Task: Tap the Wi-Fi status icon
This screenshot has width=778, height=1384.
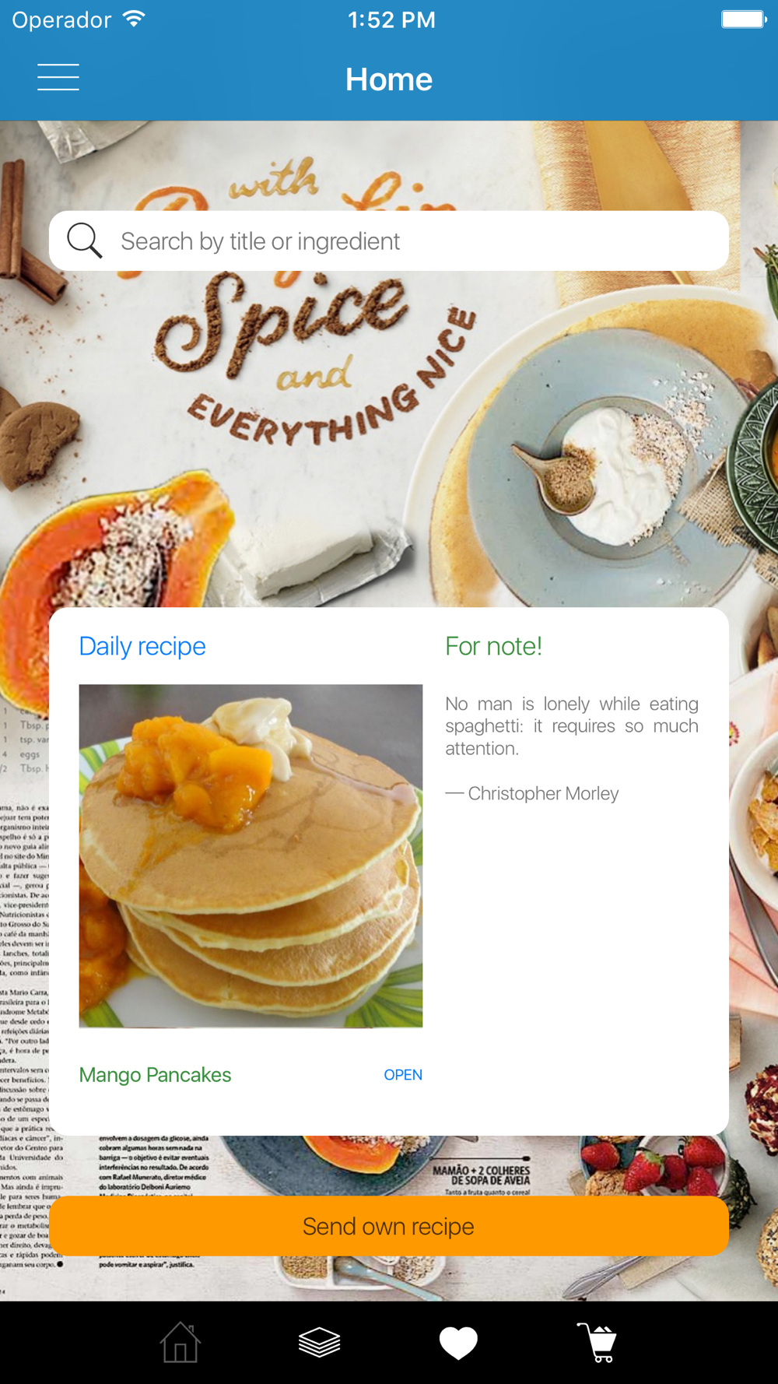Action: tap(134, 19)
